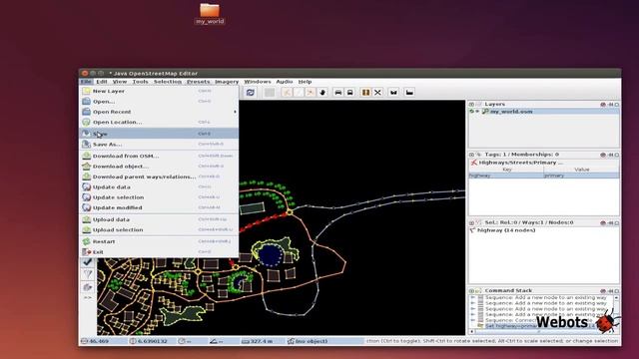Click the Restart menu item icon

coord(87,241)
